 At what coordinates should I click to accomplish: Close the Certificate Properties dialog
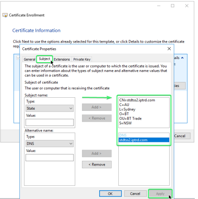coord(169,49)
